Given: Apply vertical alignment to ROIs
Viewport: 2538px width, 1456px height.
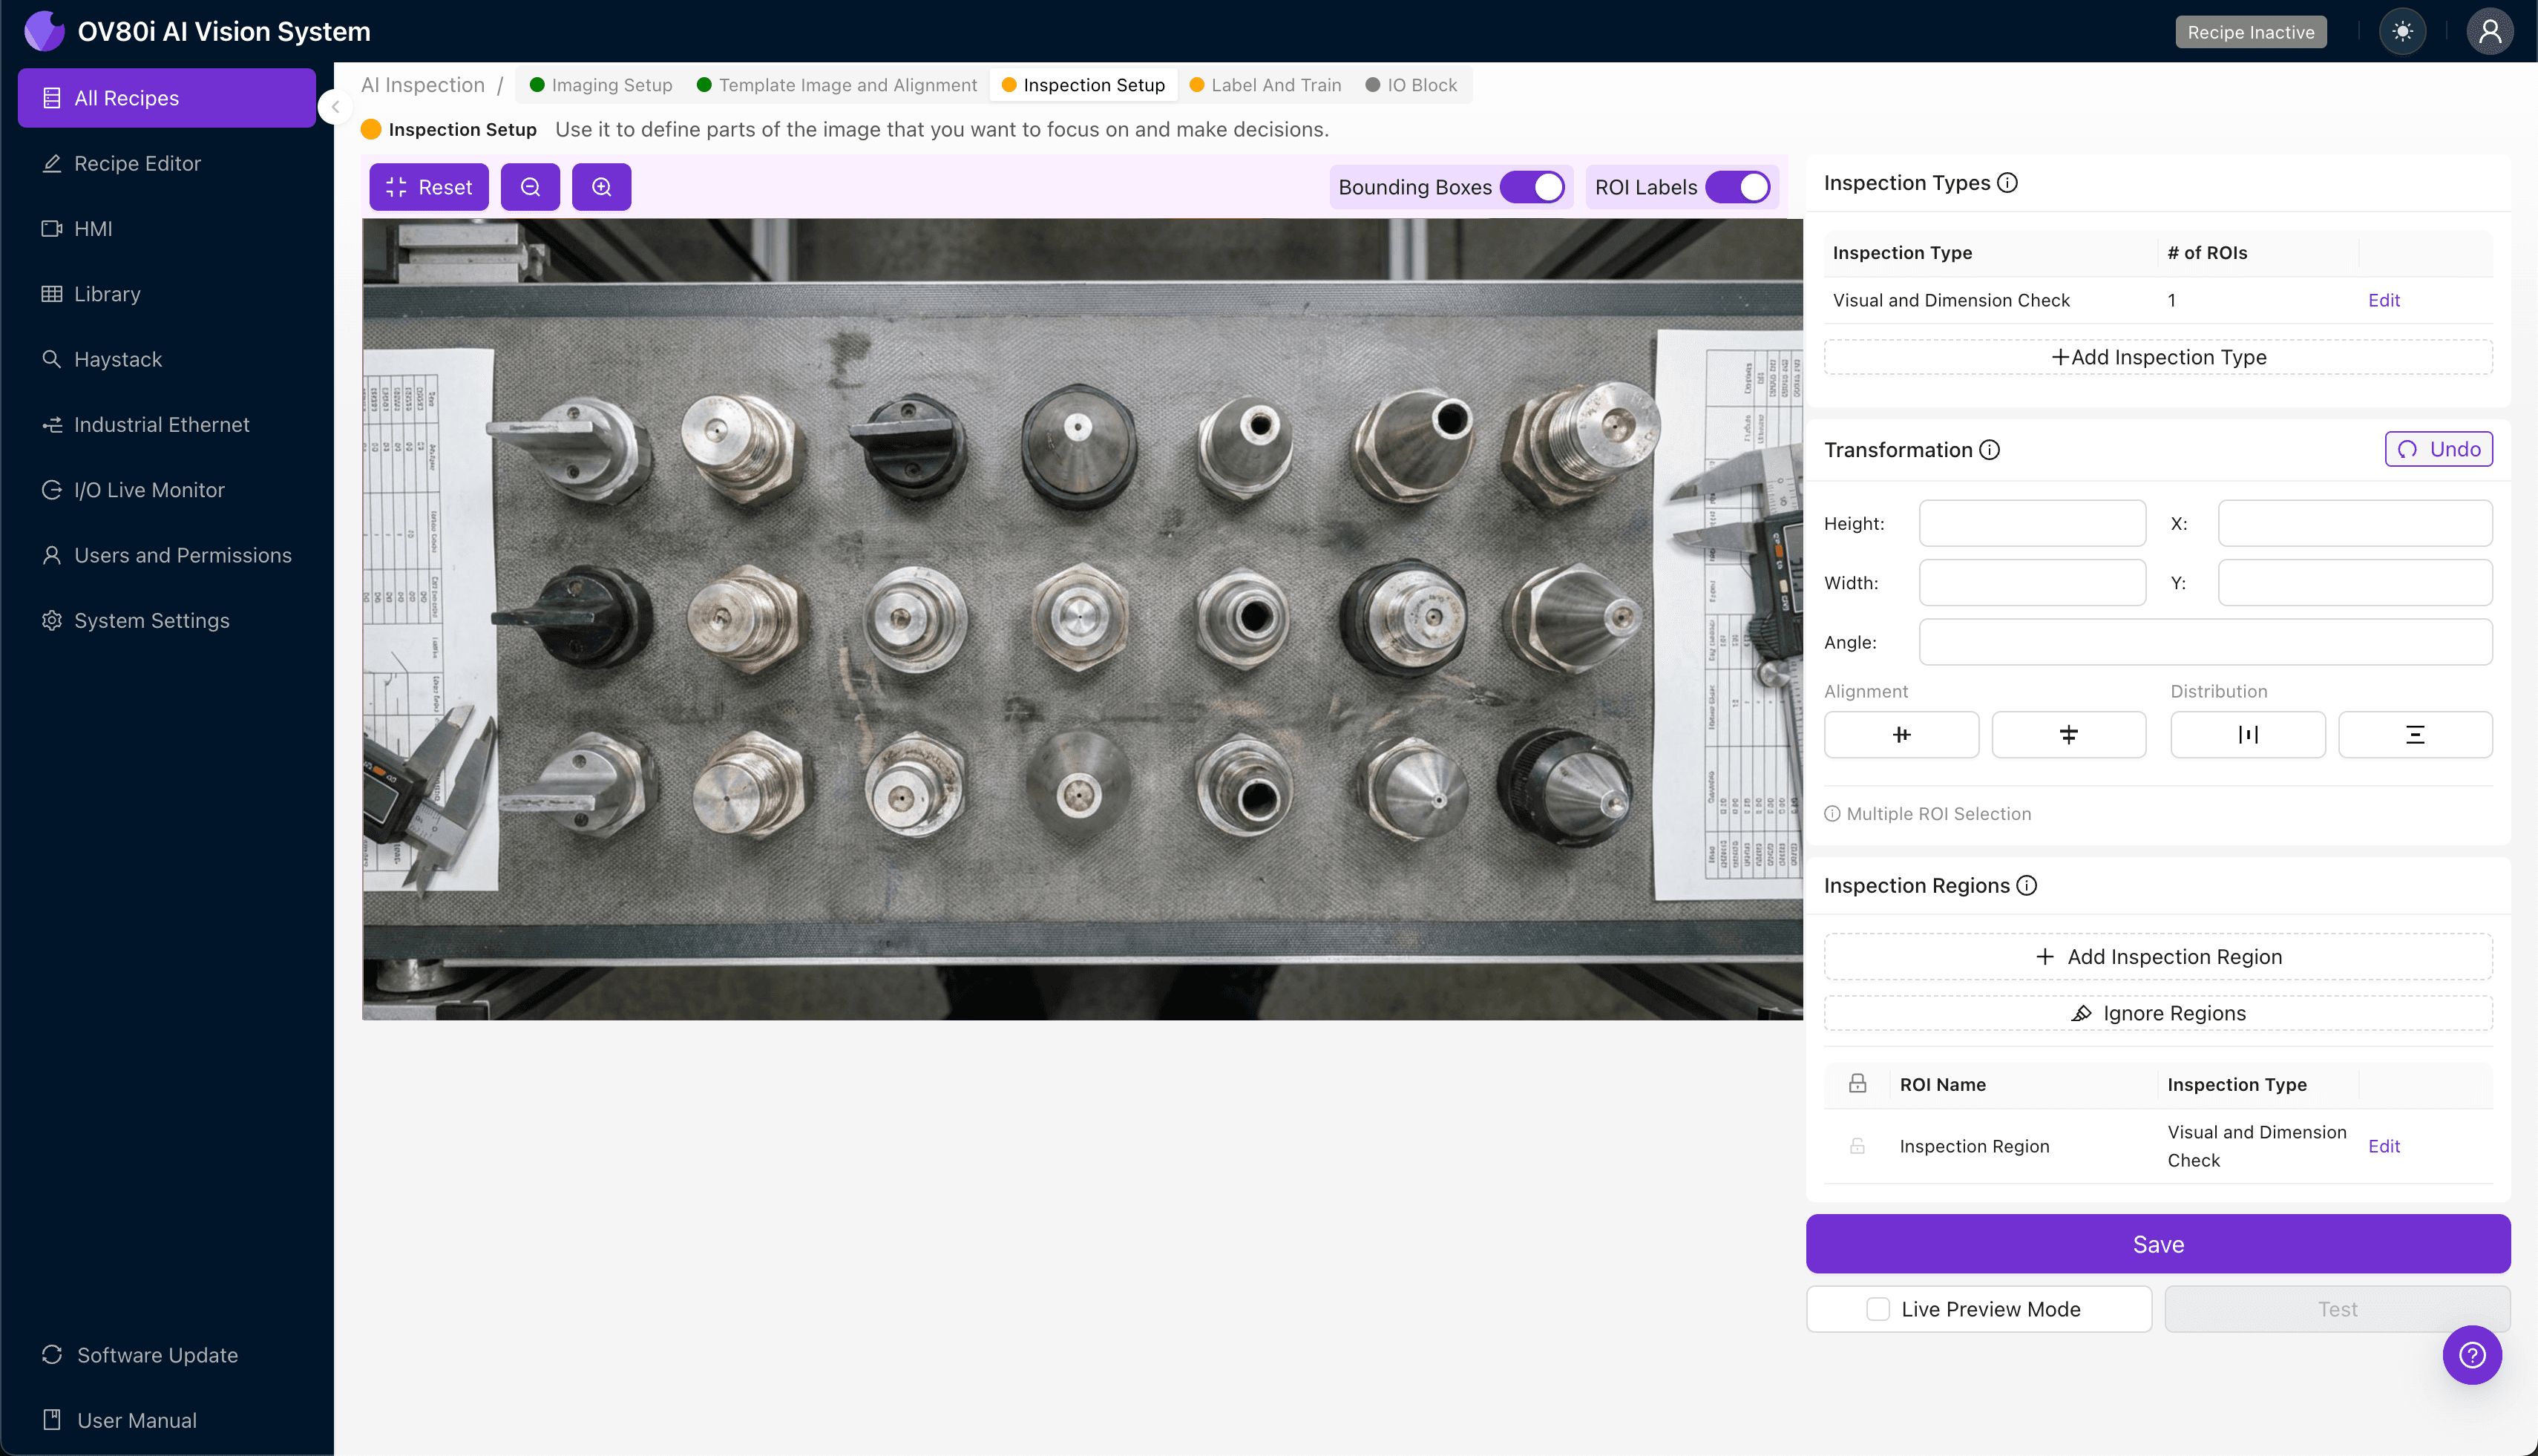Looking at the screenshot, I should [2068, 734].
